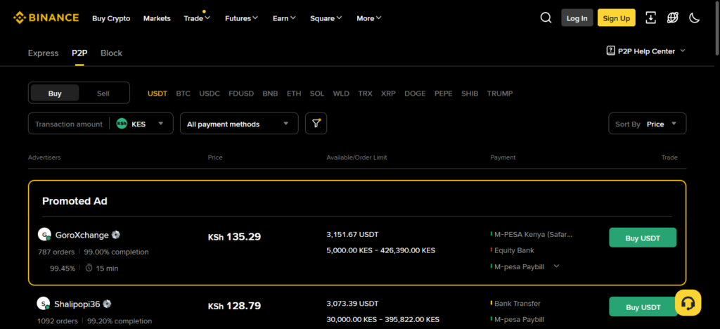Select BTC coin tab

pyautogui.click(x=184, y=93)
